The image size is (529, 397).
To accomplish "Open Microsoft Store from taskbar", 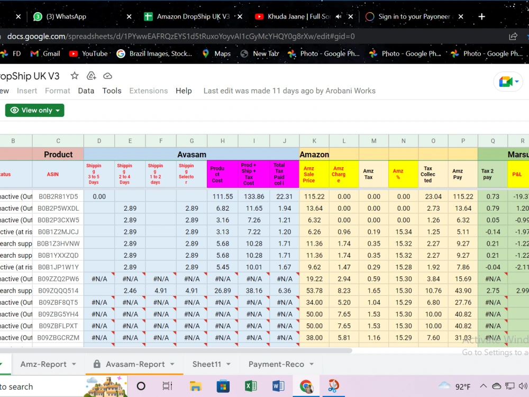I will coord(223,386).
